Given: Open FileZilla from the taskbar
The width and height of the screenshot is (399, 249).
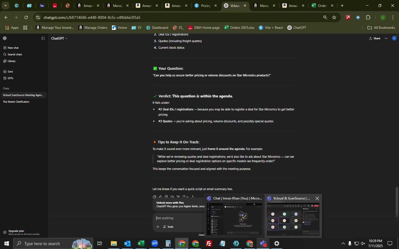Looking at the screenshot, I should [x=209, y=243].
